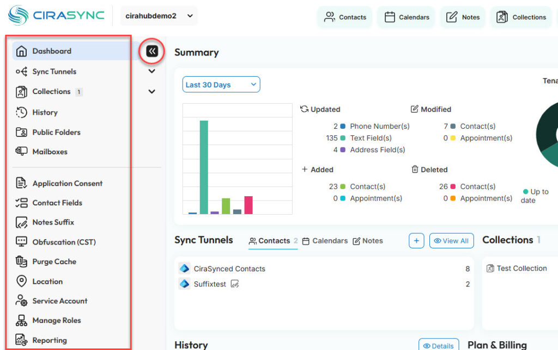The image size is (558, 350).
Task: Expand the Collections sidebar chevron
Action: 151,92
